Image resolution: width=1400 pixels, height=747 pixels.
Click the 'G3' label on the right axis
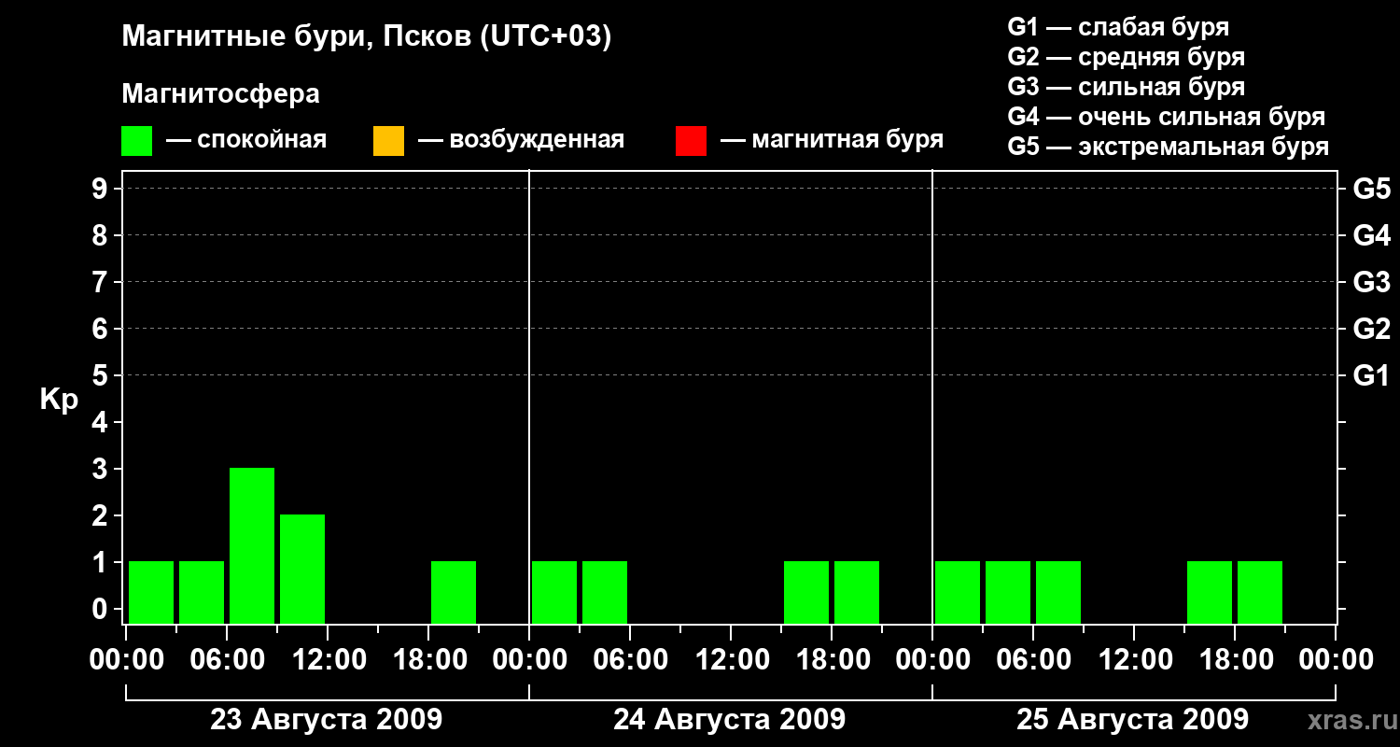coord(1372,282)
